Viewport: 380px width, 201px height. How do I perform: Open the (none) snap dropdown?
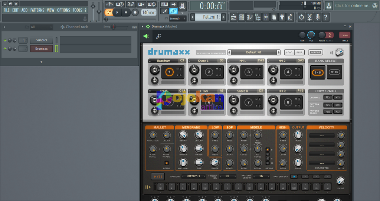coord(177,19)
